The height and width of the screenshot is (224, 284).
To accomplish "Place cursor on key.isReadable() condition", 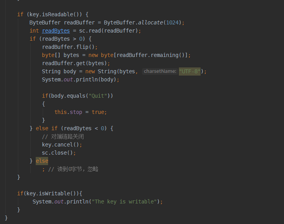I will [54, 14].
